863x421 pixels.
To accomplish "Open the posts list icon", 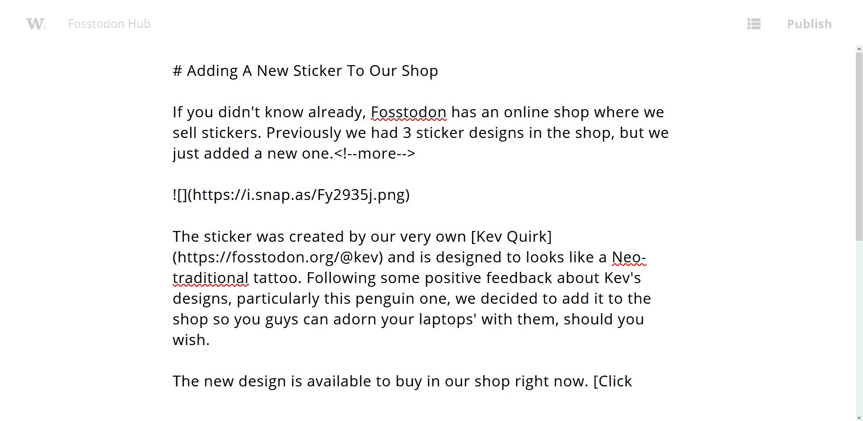I will [754, 24].
